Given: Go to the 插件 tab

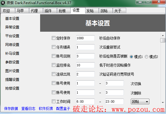Looking at the screenshot, I should (x=50, y=10).
